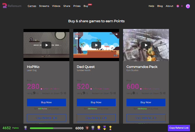The width and height of the screenshot is (195, 132).
Task: Click the zero token count in header
Action: tap(182, 6)
